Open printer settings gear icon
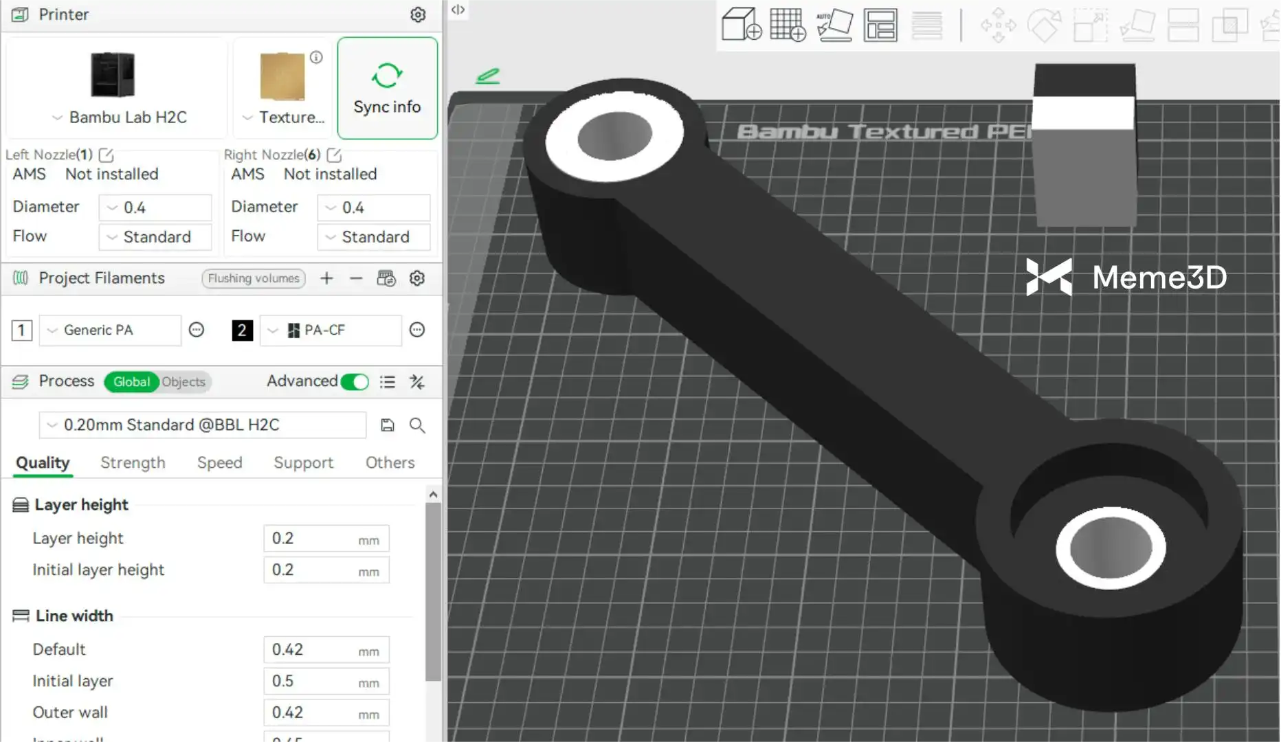 click(x=418, y=15)
